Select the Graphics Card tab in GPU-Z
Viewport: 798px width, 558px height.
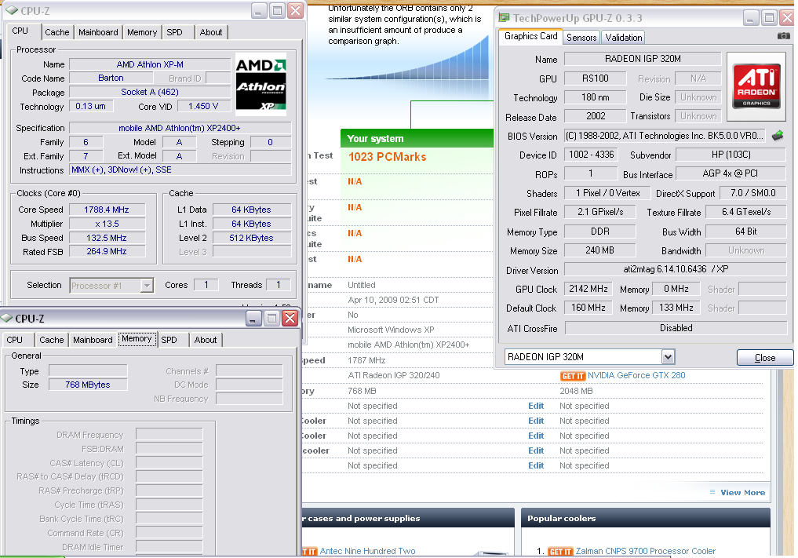[x=530, y=36]
